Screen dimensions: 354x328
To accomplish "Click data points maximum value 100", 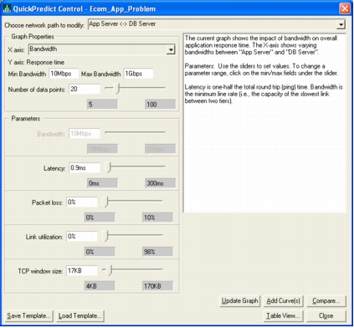I will (160, 105).
